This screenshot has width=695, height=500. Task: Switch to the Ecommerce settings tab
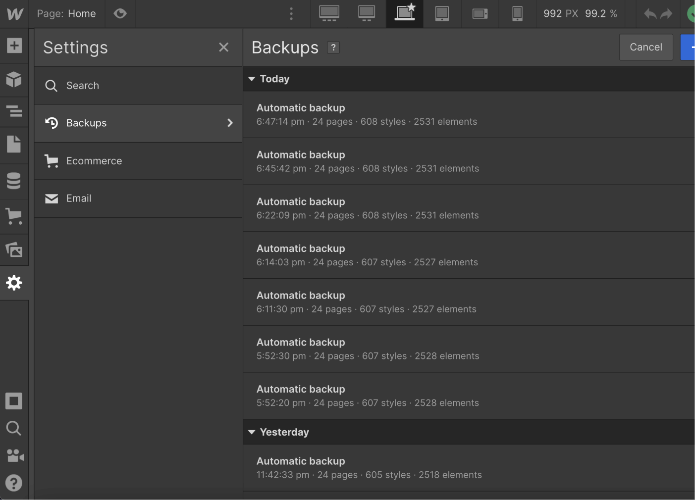point(94,160)
